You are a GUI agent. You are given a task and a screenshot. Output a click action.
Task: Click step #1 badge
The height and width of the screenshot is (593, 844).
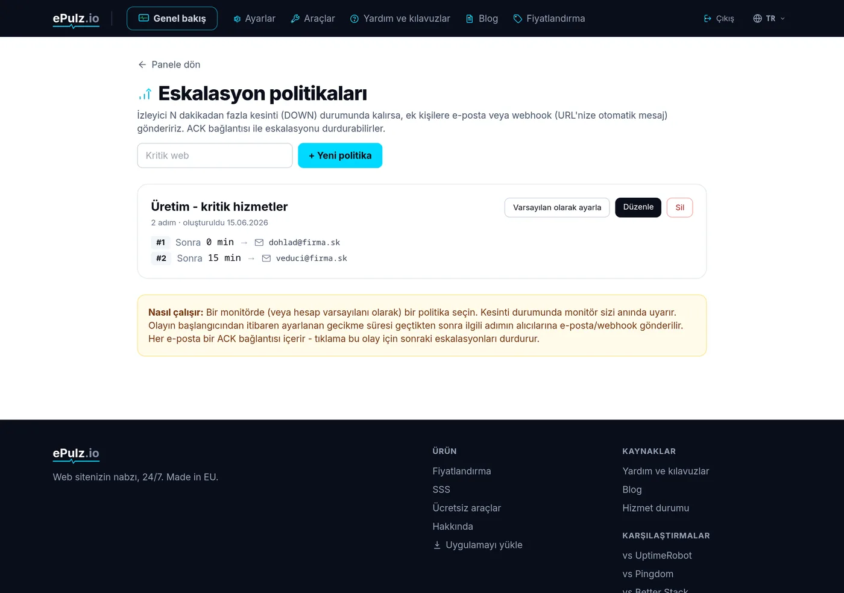click(x=160, y=242)
